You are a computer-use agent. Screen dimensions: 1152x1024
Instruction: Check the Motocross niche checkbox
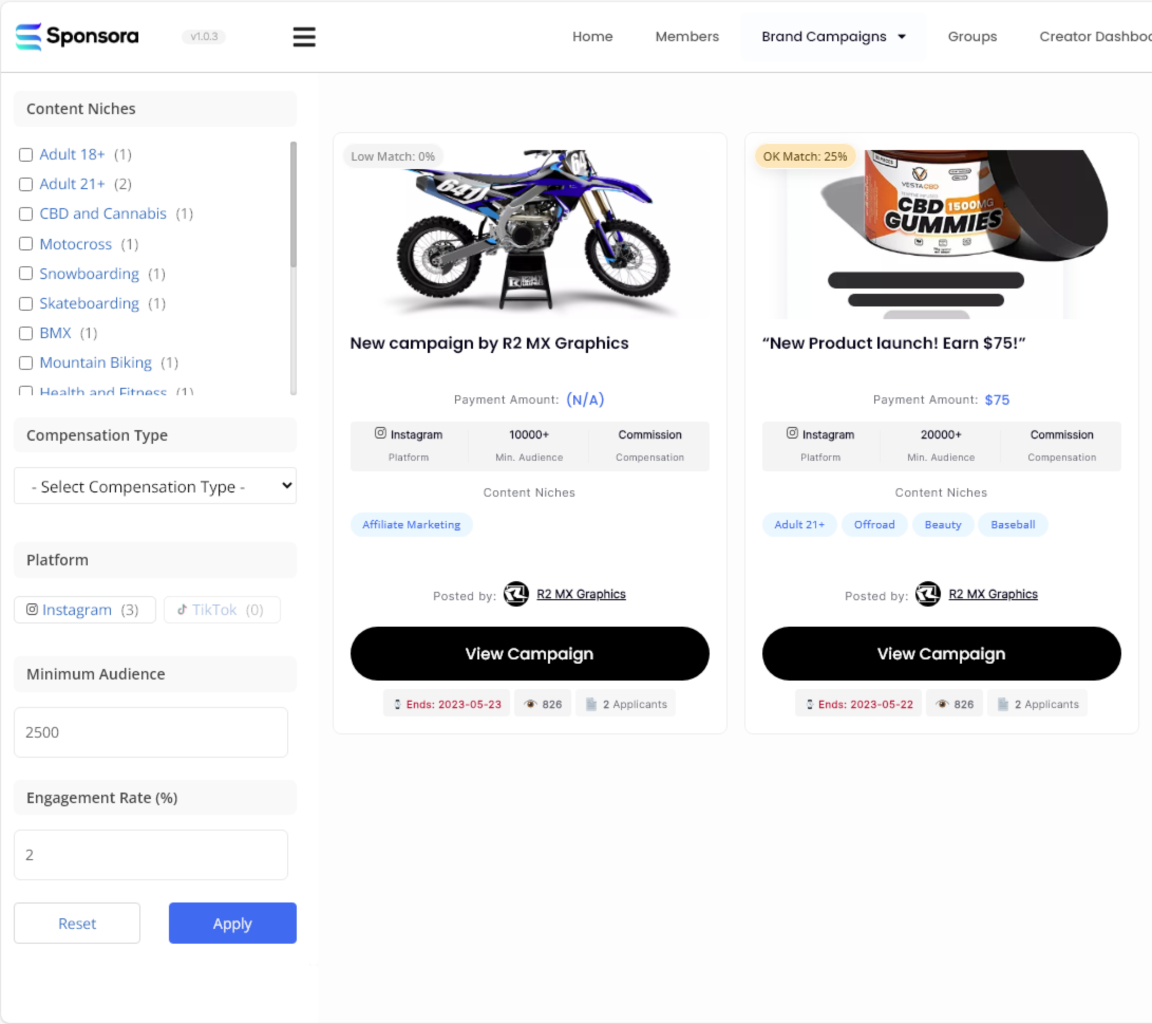[x=26, y=244]
